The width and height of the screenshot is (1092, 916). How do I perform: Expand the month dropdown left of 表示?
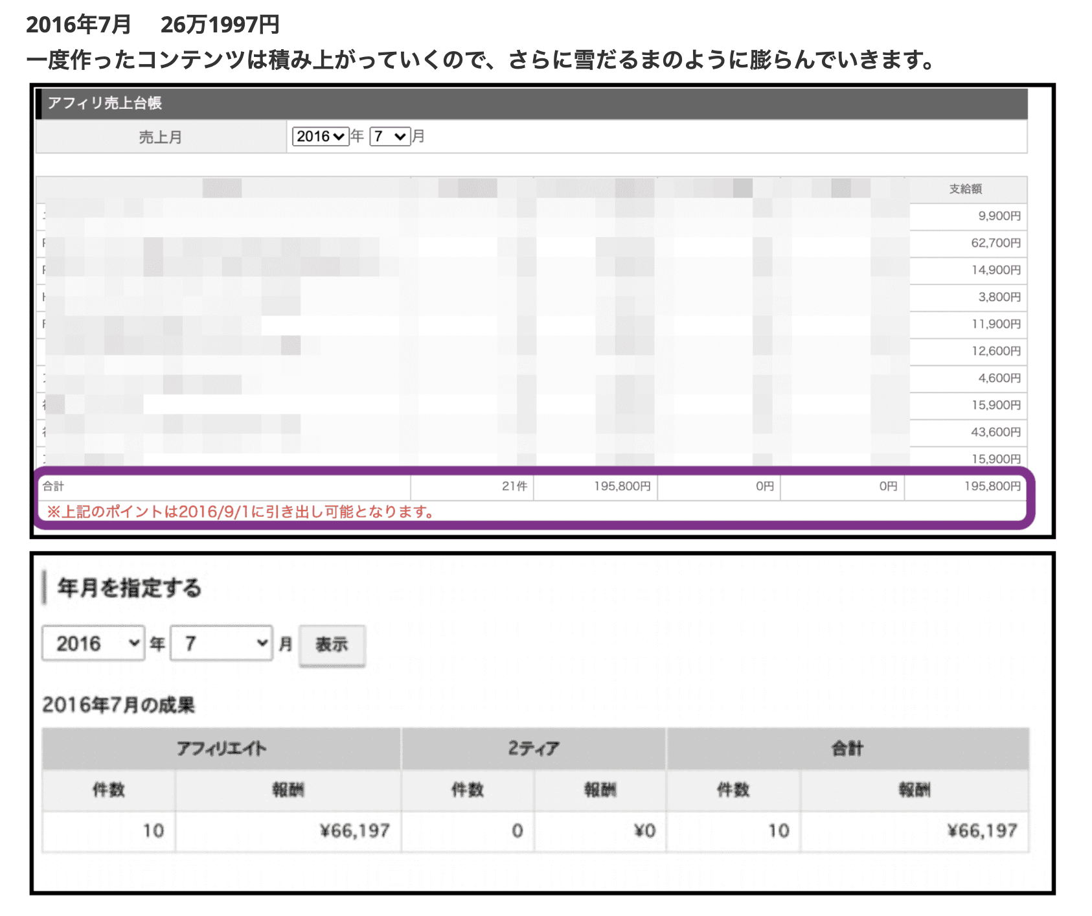(221, 643)
